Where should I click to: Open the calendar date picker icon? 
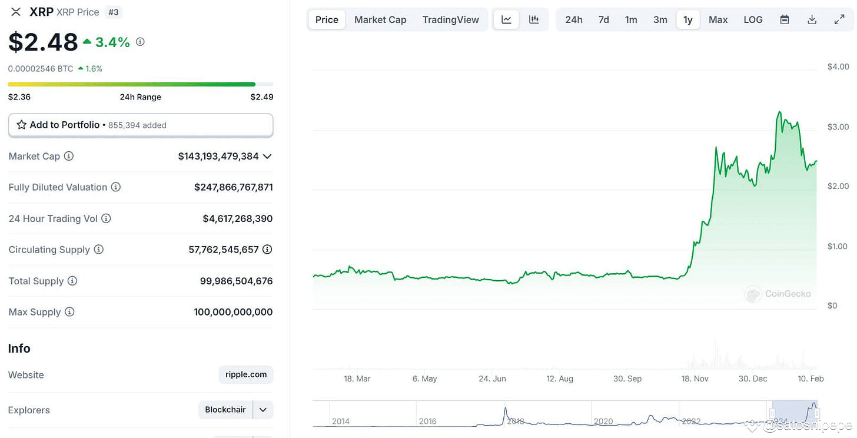(x=784, y=19)
